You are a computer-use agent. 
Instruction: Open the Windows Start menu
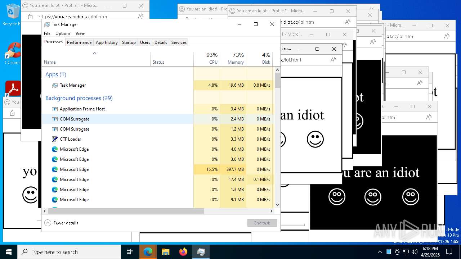click(x=9, y=252)
